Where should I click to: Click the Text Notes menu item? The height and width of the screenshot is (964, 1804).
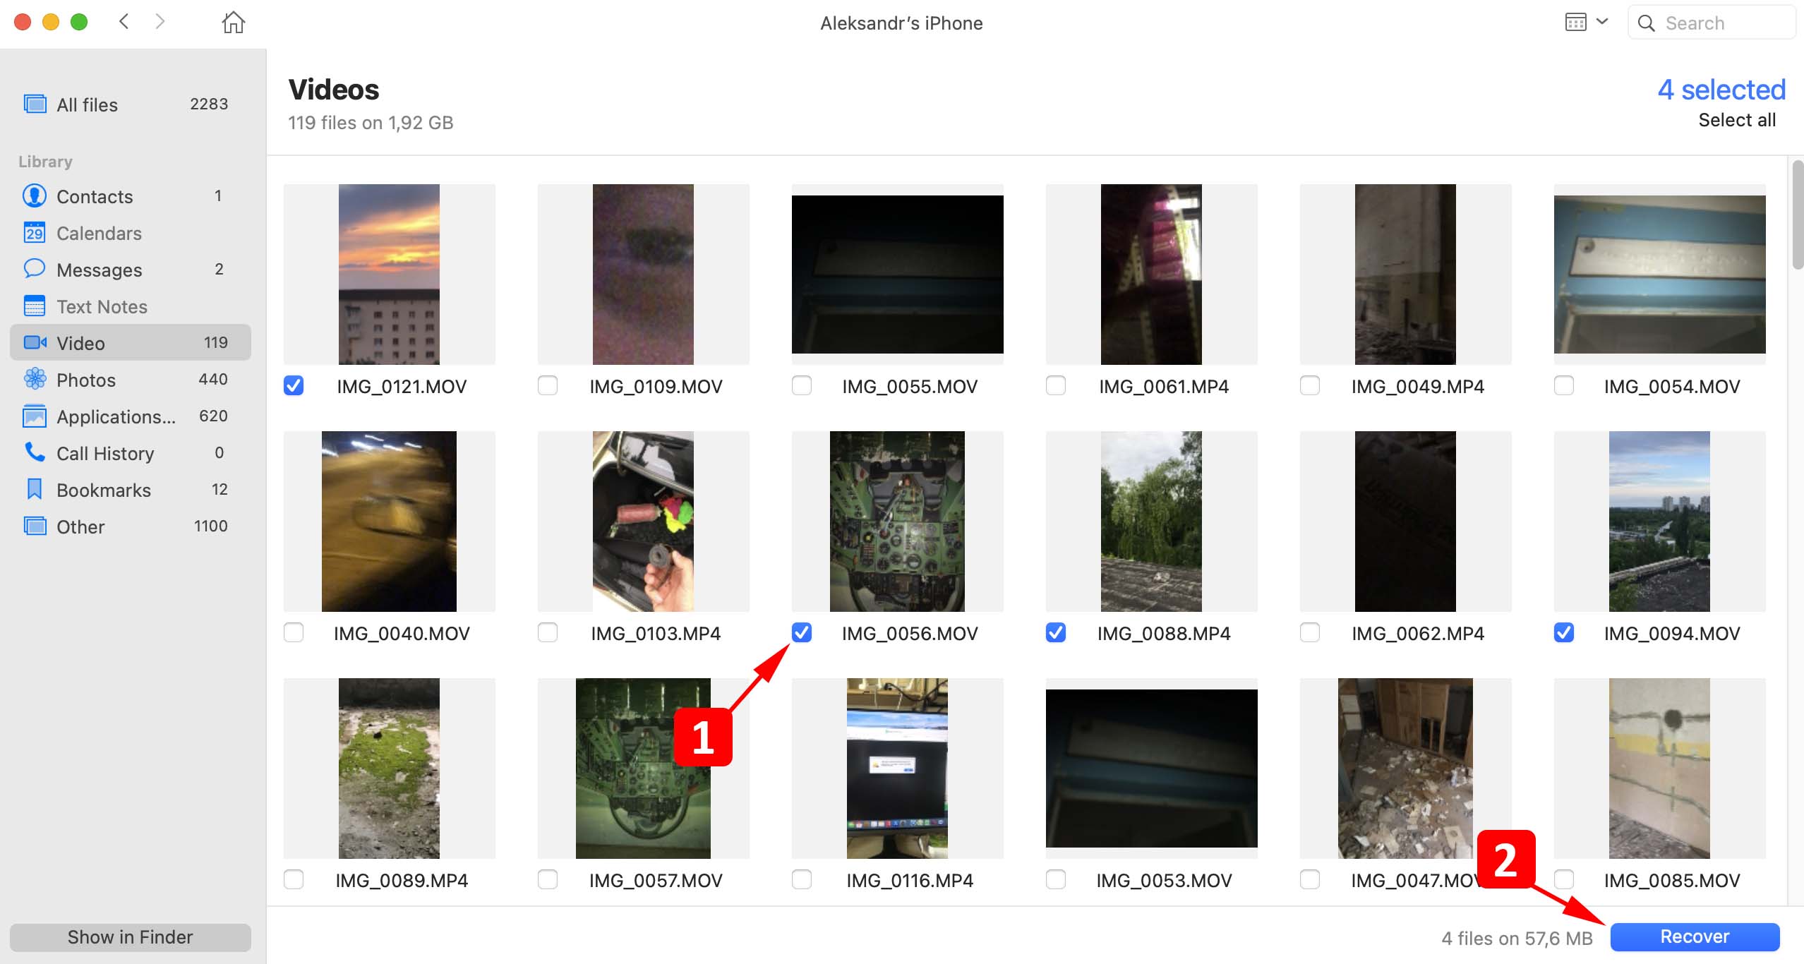pos(102,306)
